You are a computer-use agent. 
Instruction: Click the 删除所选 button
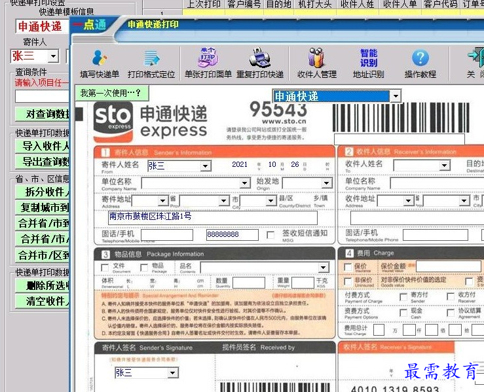[42, 285]
